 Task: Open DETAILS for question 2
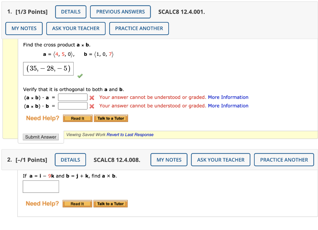(x=70, y=160)
